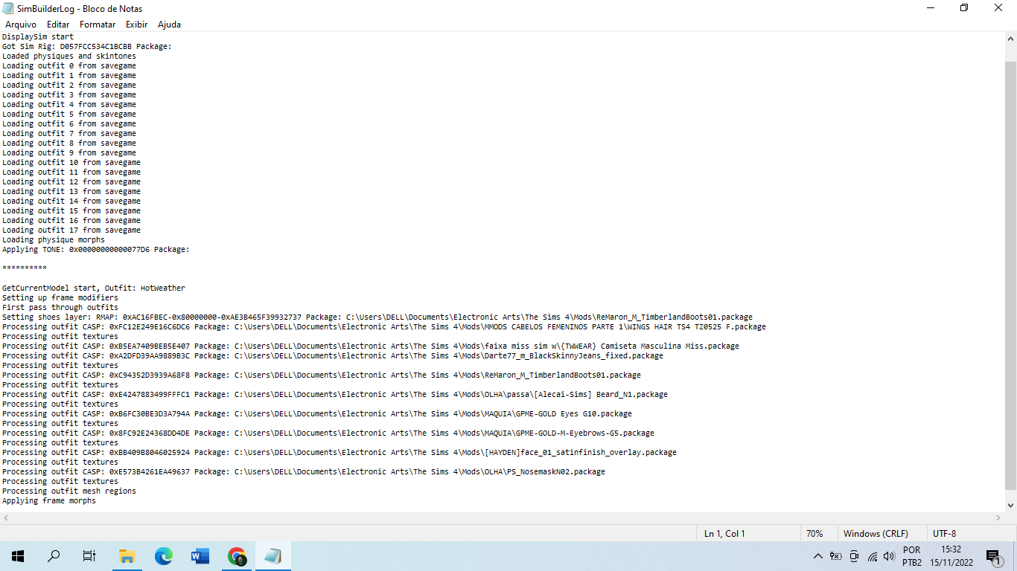The image size is (1017, 571).
Task: Open the Wi-Fi network flyout
Action: tap(872, 556)
